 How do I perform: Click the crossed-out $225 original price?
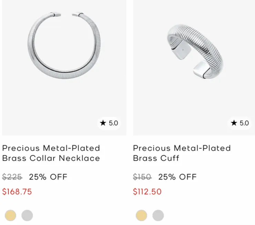point(12,177)
